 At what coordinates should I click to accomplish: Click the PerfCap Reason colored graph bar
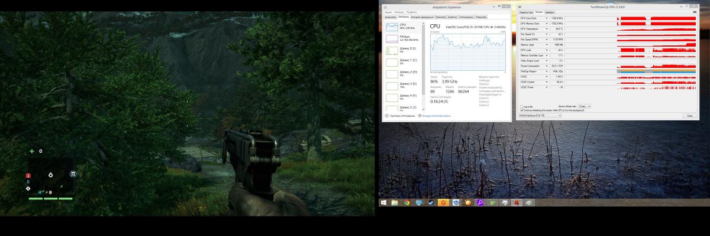click(656, 71)
